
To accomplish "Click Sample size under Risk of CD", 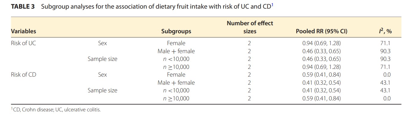I will pyautogui.click(x=102, y=90).
